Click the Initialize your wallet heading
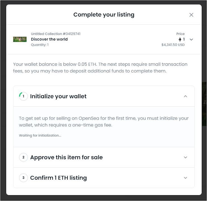The width and height of the screenshot is (207, 201). 58,96
